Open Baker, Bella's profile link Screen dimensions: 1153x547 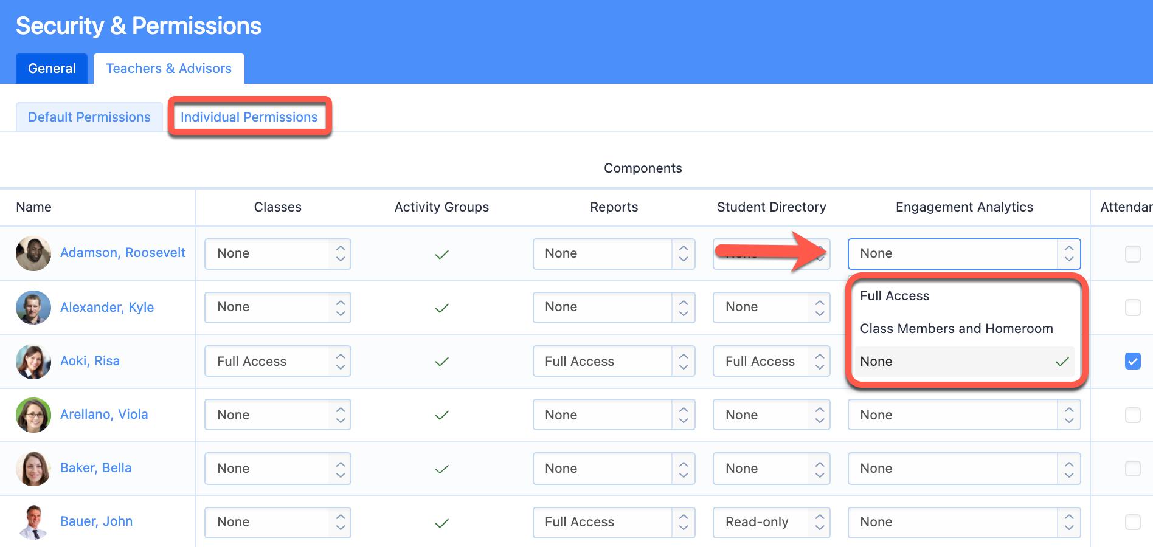pos(96,468)
